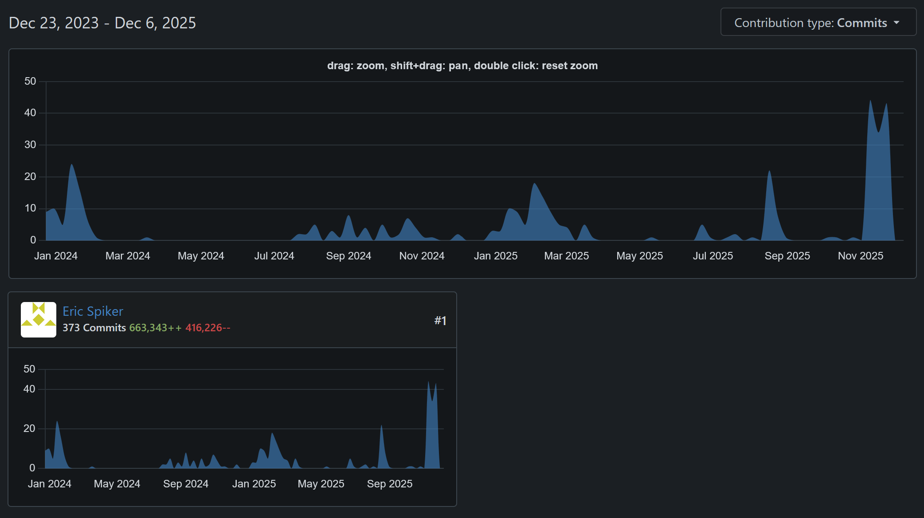Viewport: 924px width, 518px height.
Task: Open the Contribution type dropdown
Action: point(818,23)
